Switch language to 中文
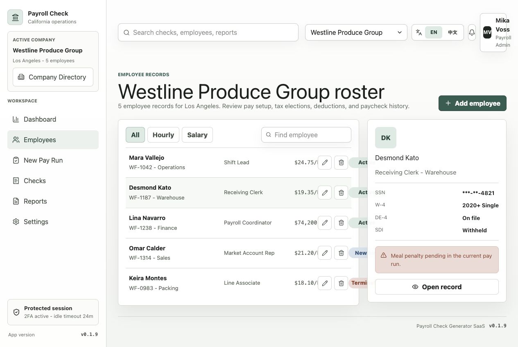The height and width of the screenshot is (347, 518). point(452,32)
